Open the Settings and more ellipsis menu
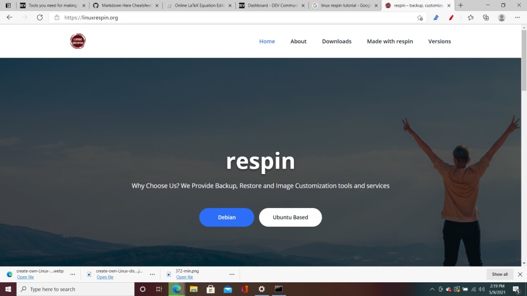Viewport: 527px width, 296px height. (x=517, y=17)
